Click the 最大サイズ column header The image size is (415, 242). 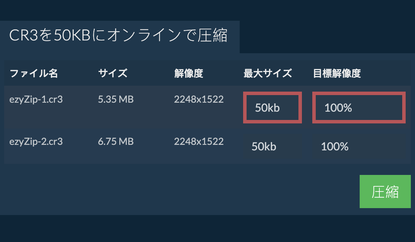pyautogui.click(x=268, y=73)
